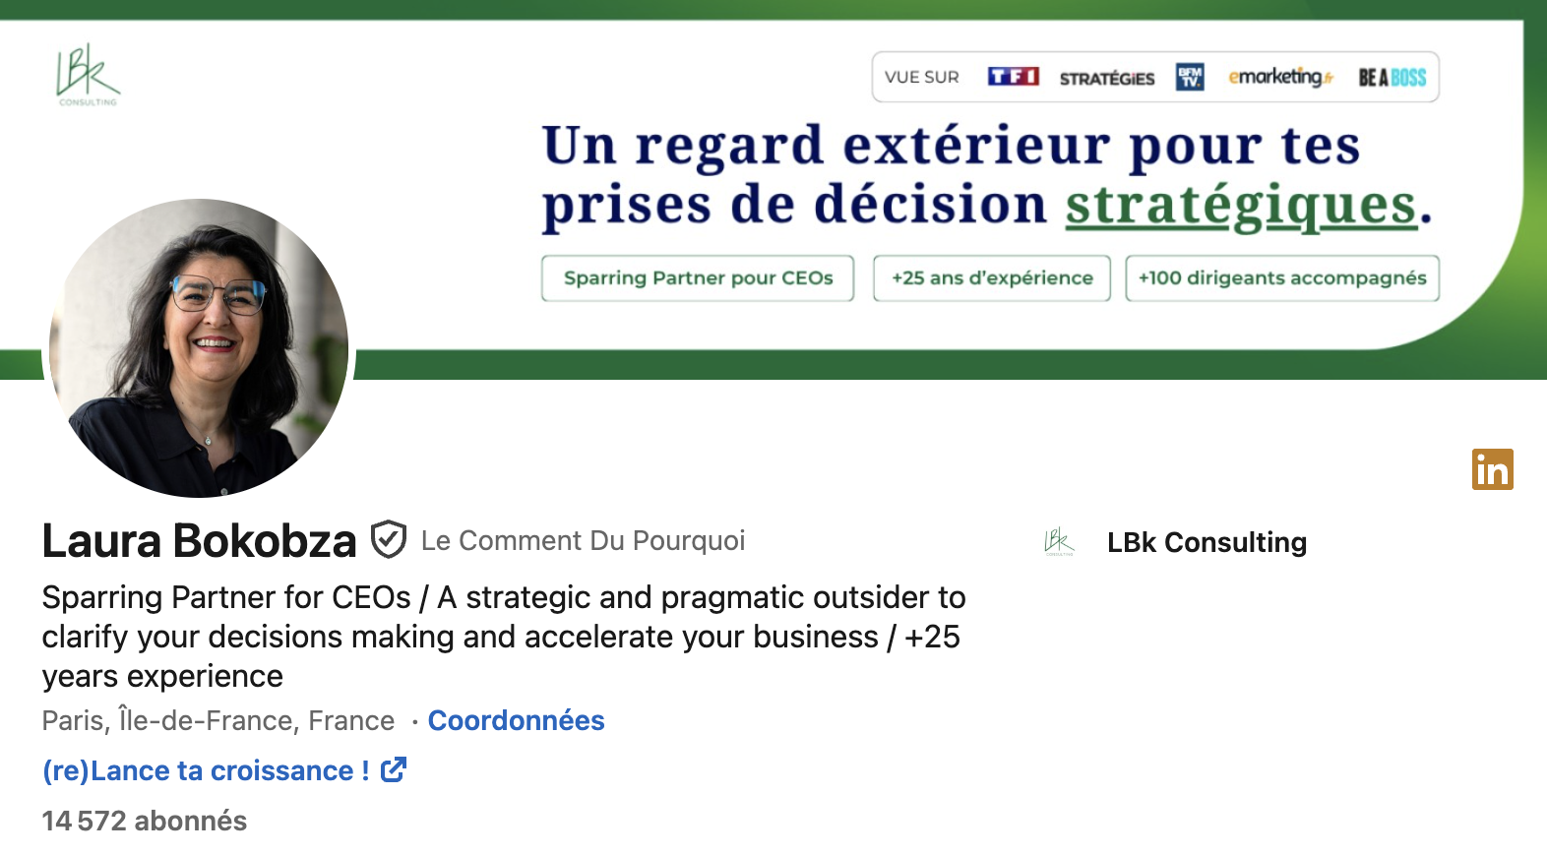Click the Be A Boss logo
This screenshot has height=856, width=1547.
tap(1392, 78)
